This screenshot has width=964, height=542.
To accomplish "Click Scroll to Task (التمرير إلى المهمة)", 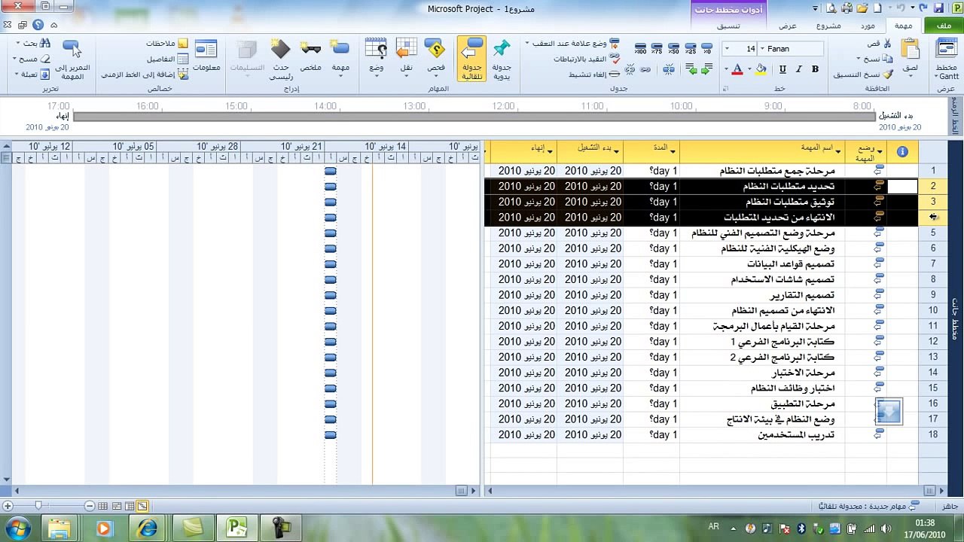I will pos(72,59).
